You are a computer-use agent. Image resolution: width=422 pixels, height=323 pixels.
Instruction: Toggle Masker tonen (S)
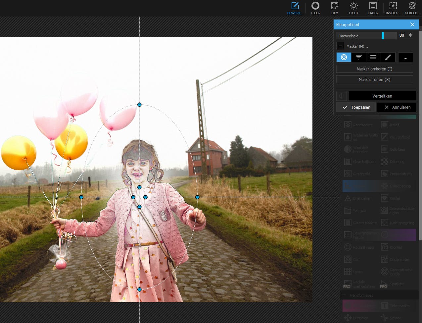(374, 79)
